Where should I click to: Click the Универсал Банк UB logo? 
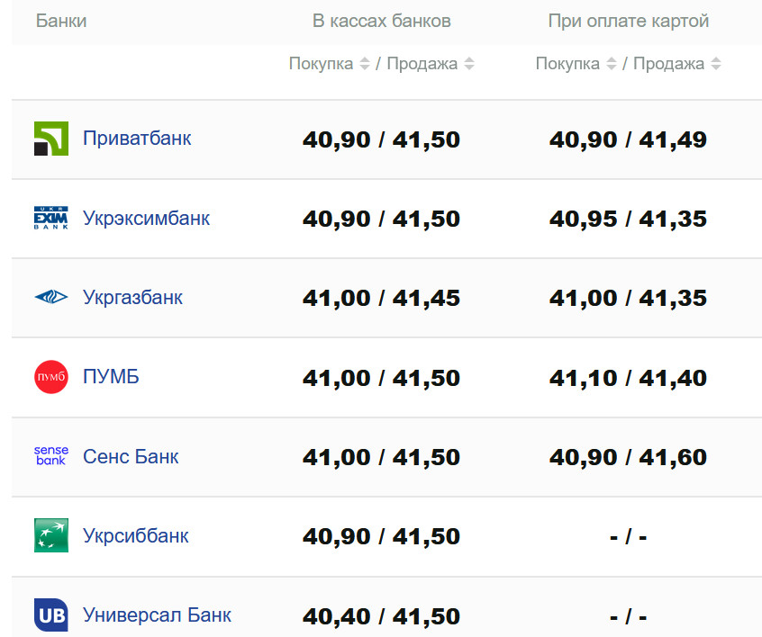point(51,615)
